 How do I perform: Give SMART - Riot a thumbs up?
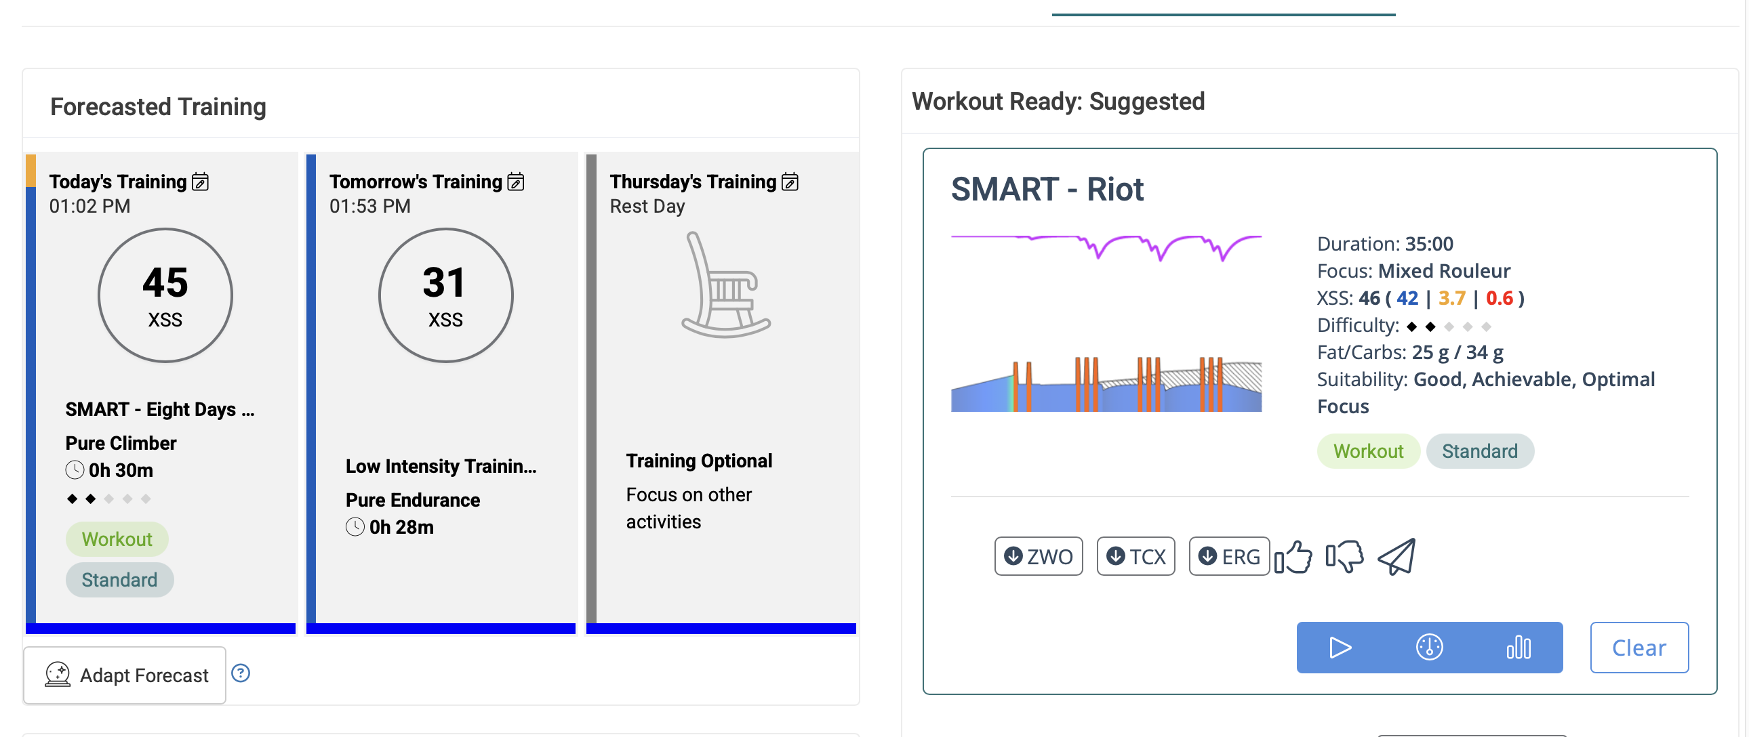coord(1293,557)
